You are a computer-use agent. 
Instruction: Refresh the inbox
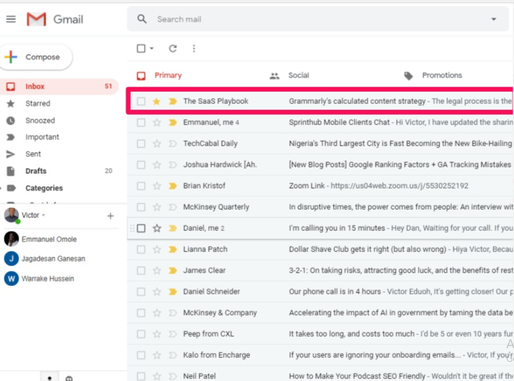tap(173, 49)
